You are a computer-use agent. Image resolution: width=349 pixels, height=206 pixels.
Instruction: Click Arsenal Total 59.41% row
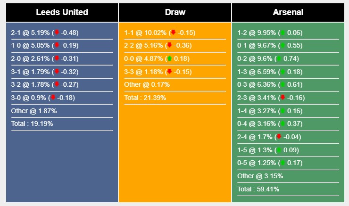tap(258, 189)
